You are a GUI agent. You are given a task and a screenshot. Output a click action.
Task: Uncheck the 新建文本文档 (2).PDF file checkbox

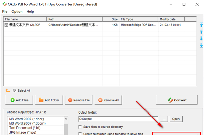[6, 25]
